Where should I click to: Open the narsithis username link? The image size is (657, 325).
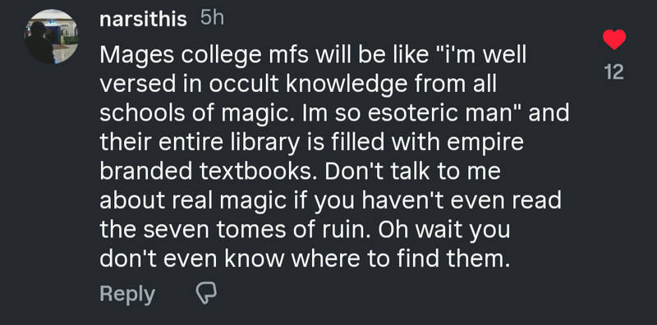tap(143, 19)
